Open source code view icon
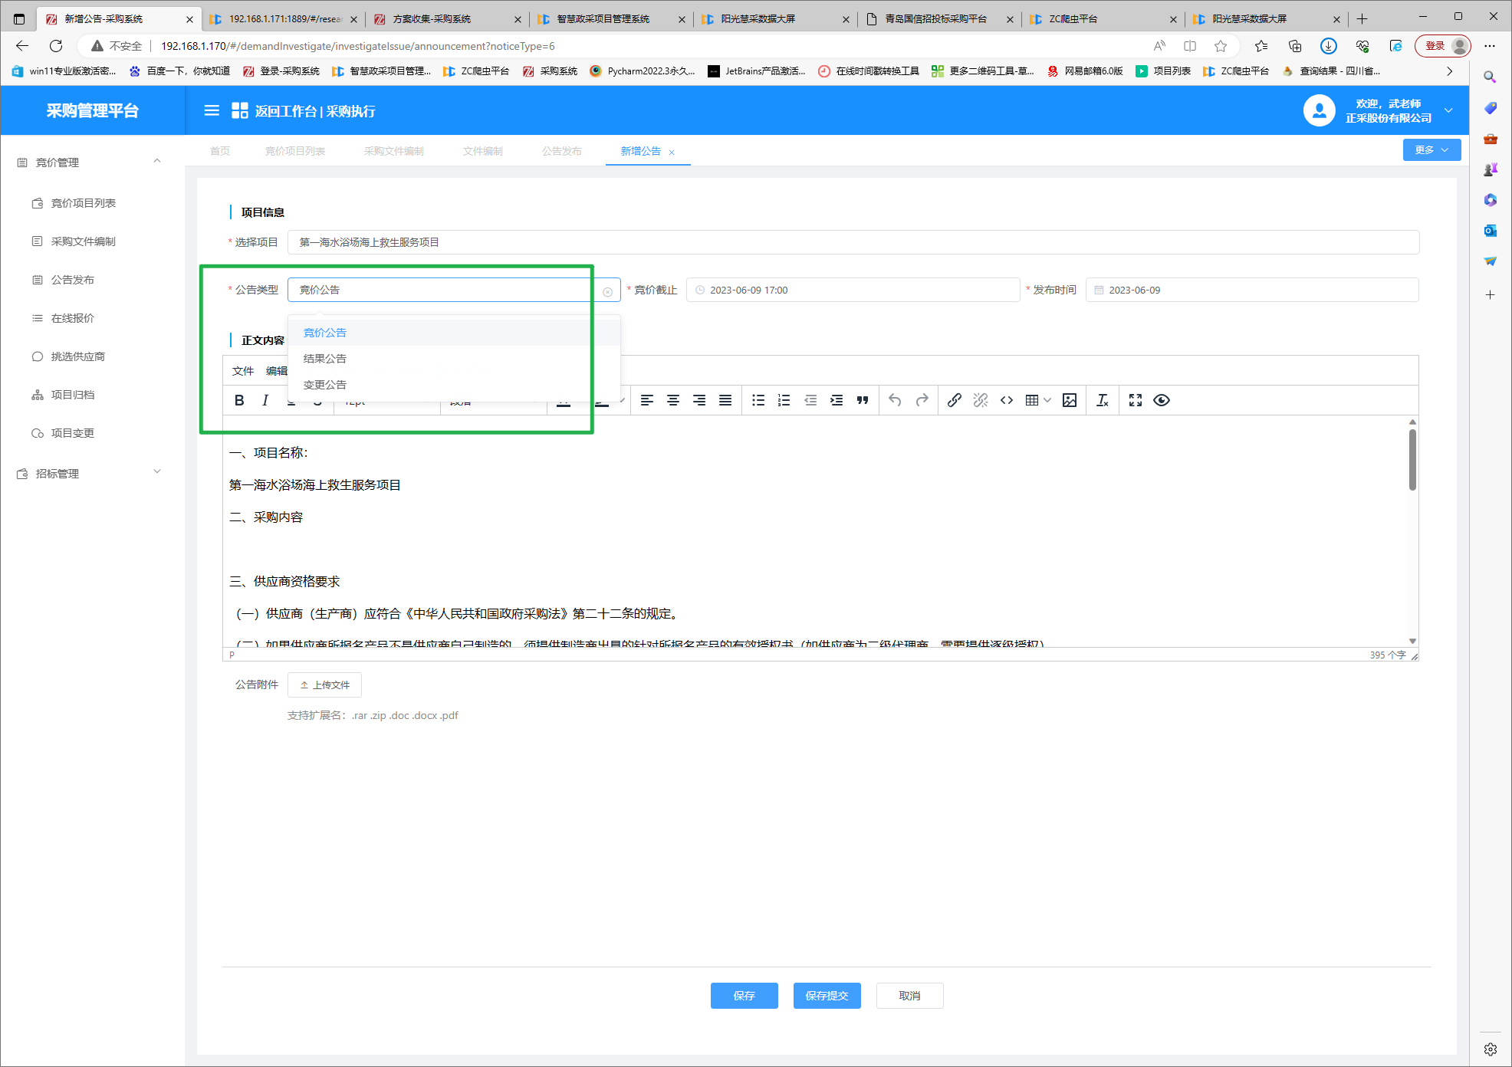The height and width of the screenshot is (1067, 1512). click(x=1007, y=400)
